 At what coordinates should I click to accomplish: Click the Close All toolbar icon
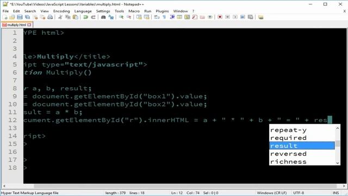click(42, 17)
